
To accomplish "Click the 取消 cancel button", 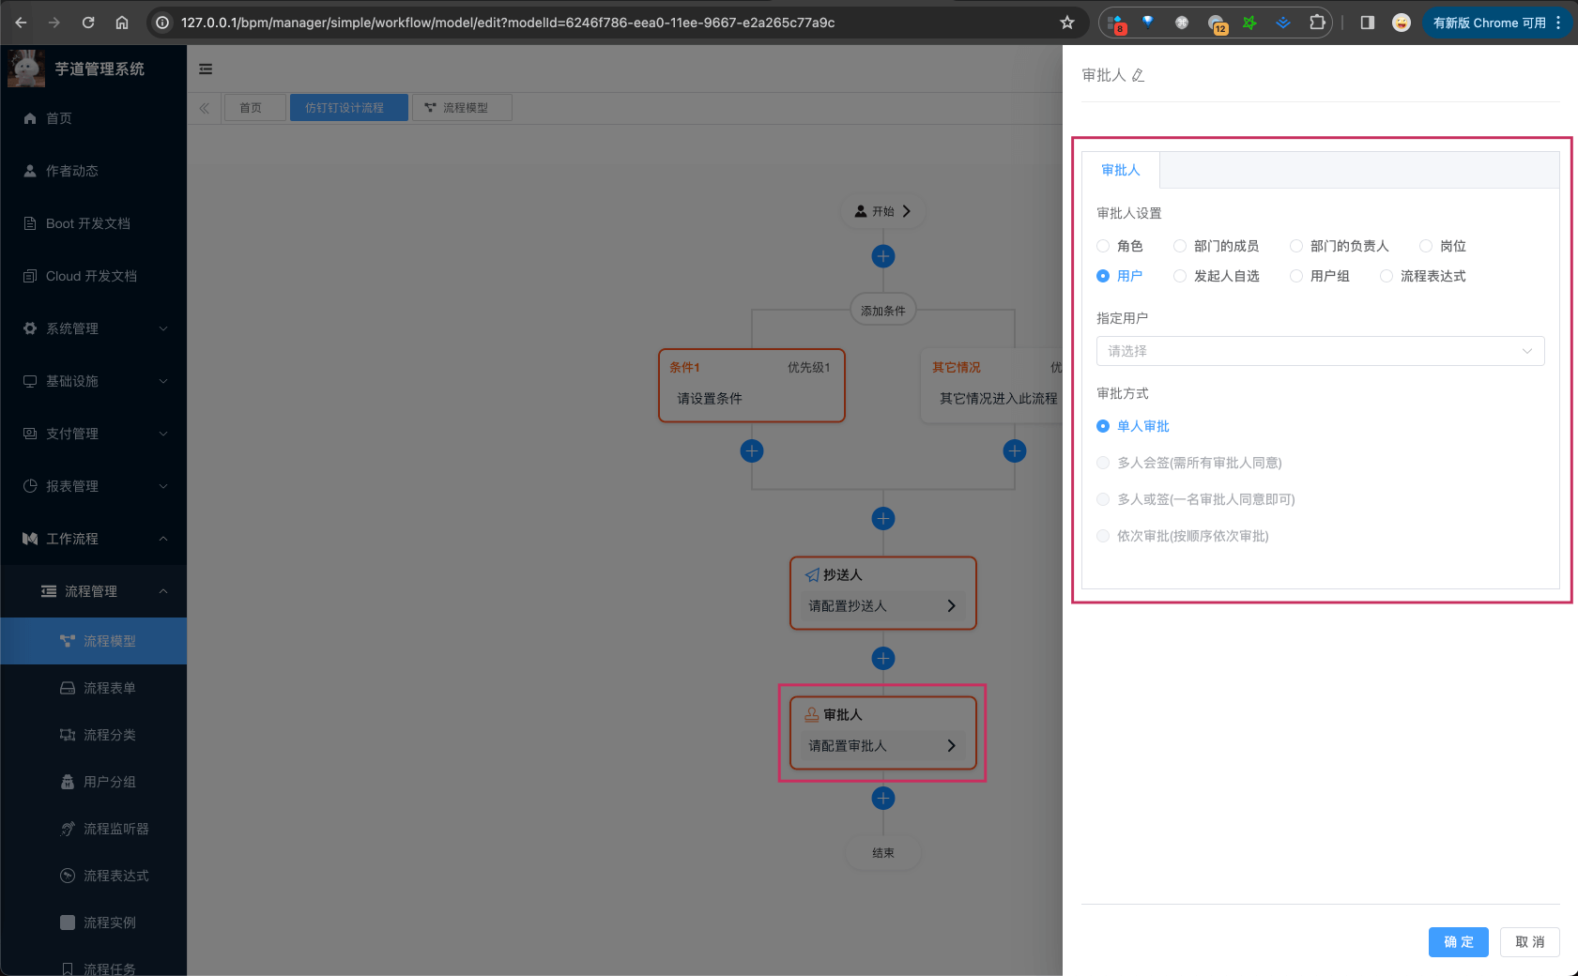I will coord(1529,942).
